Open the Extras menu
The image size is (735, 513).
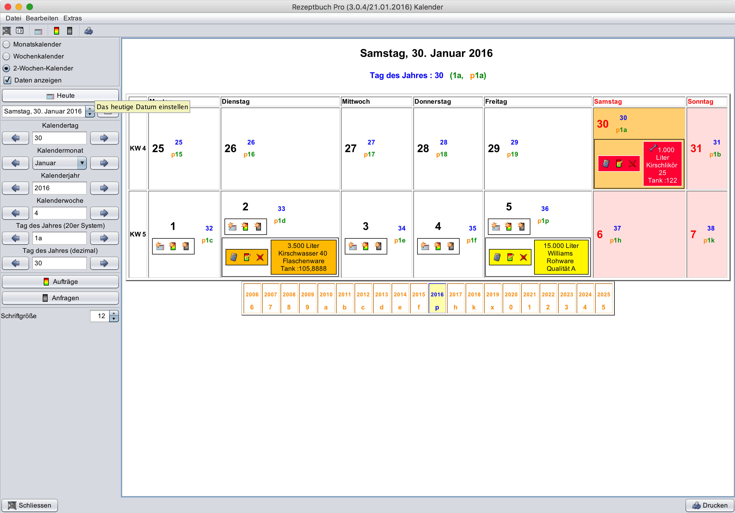pyautogui.click(x=72, y=18)
